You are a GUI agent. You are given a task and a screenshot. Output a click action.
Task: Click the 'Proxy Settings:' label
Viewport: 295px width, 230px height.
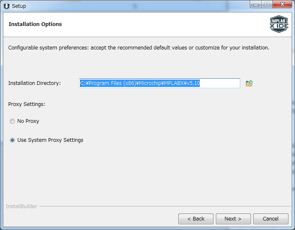(26, 104)
